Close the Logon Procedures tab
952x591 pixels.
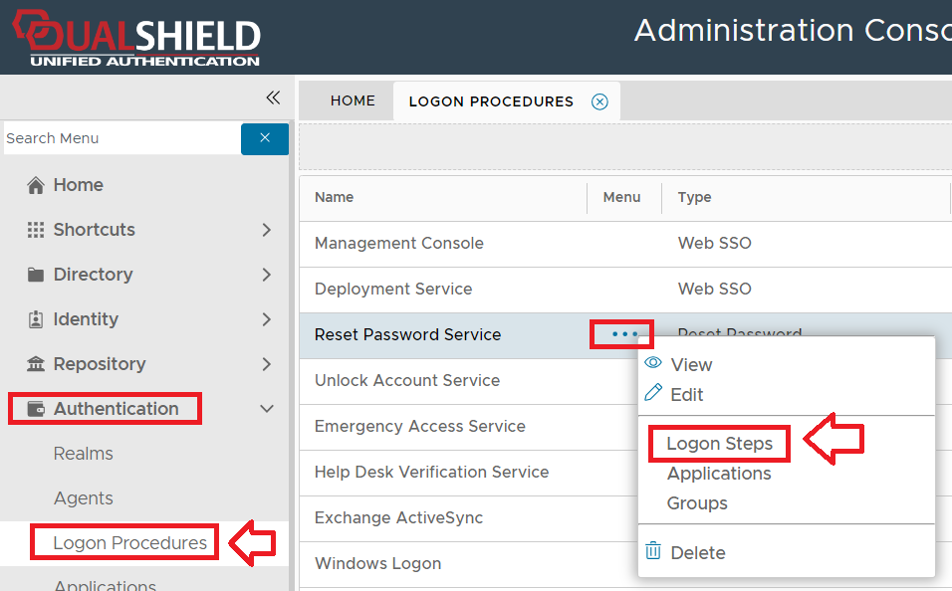tap(599, 101)
